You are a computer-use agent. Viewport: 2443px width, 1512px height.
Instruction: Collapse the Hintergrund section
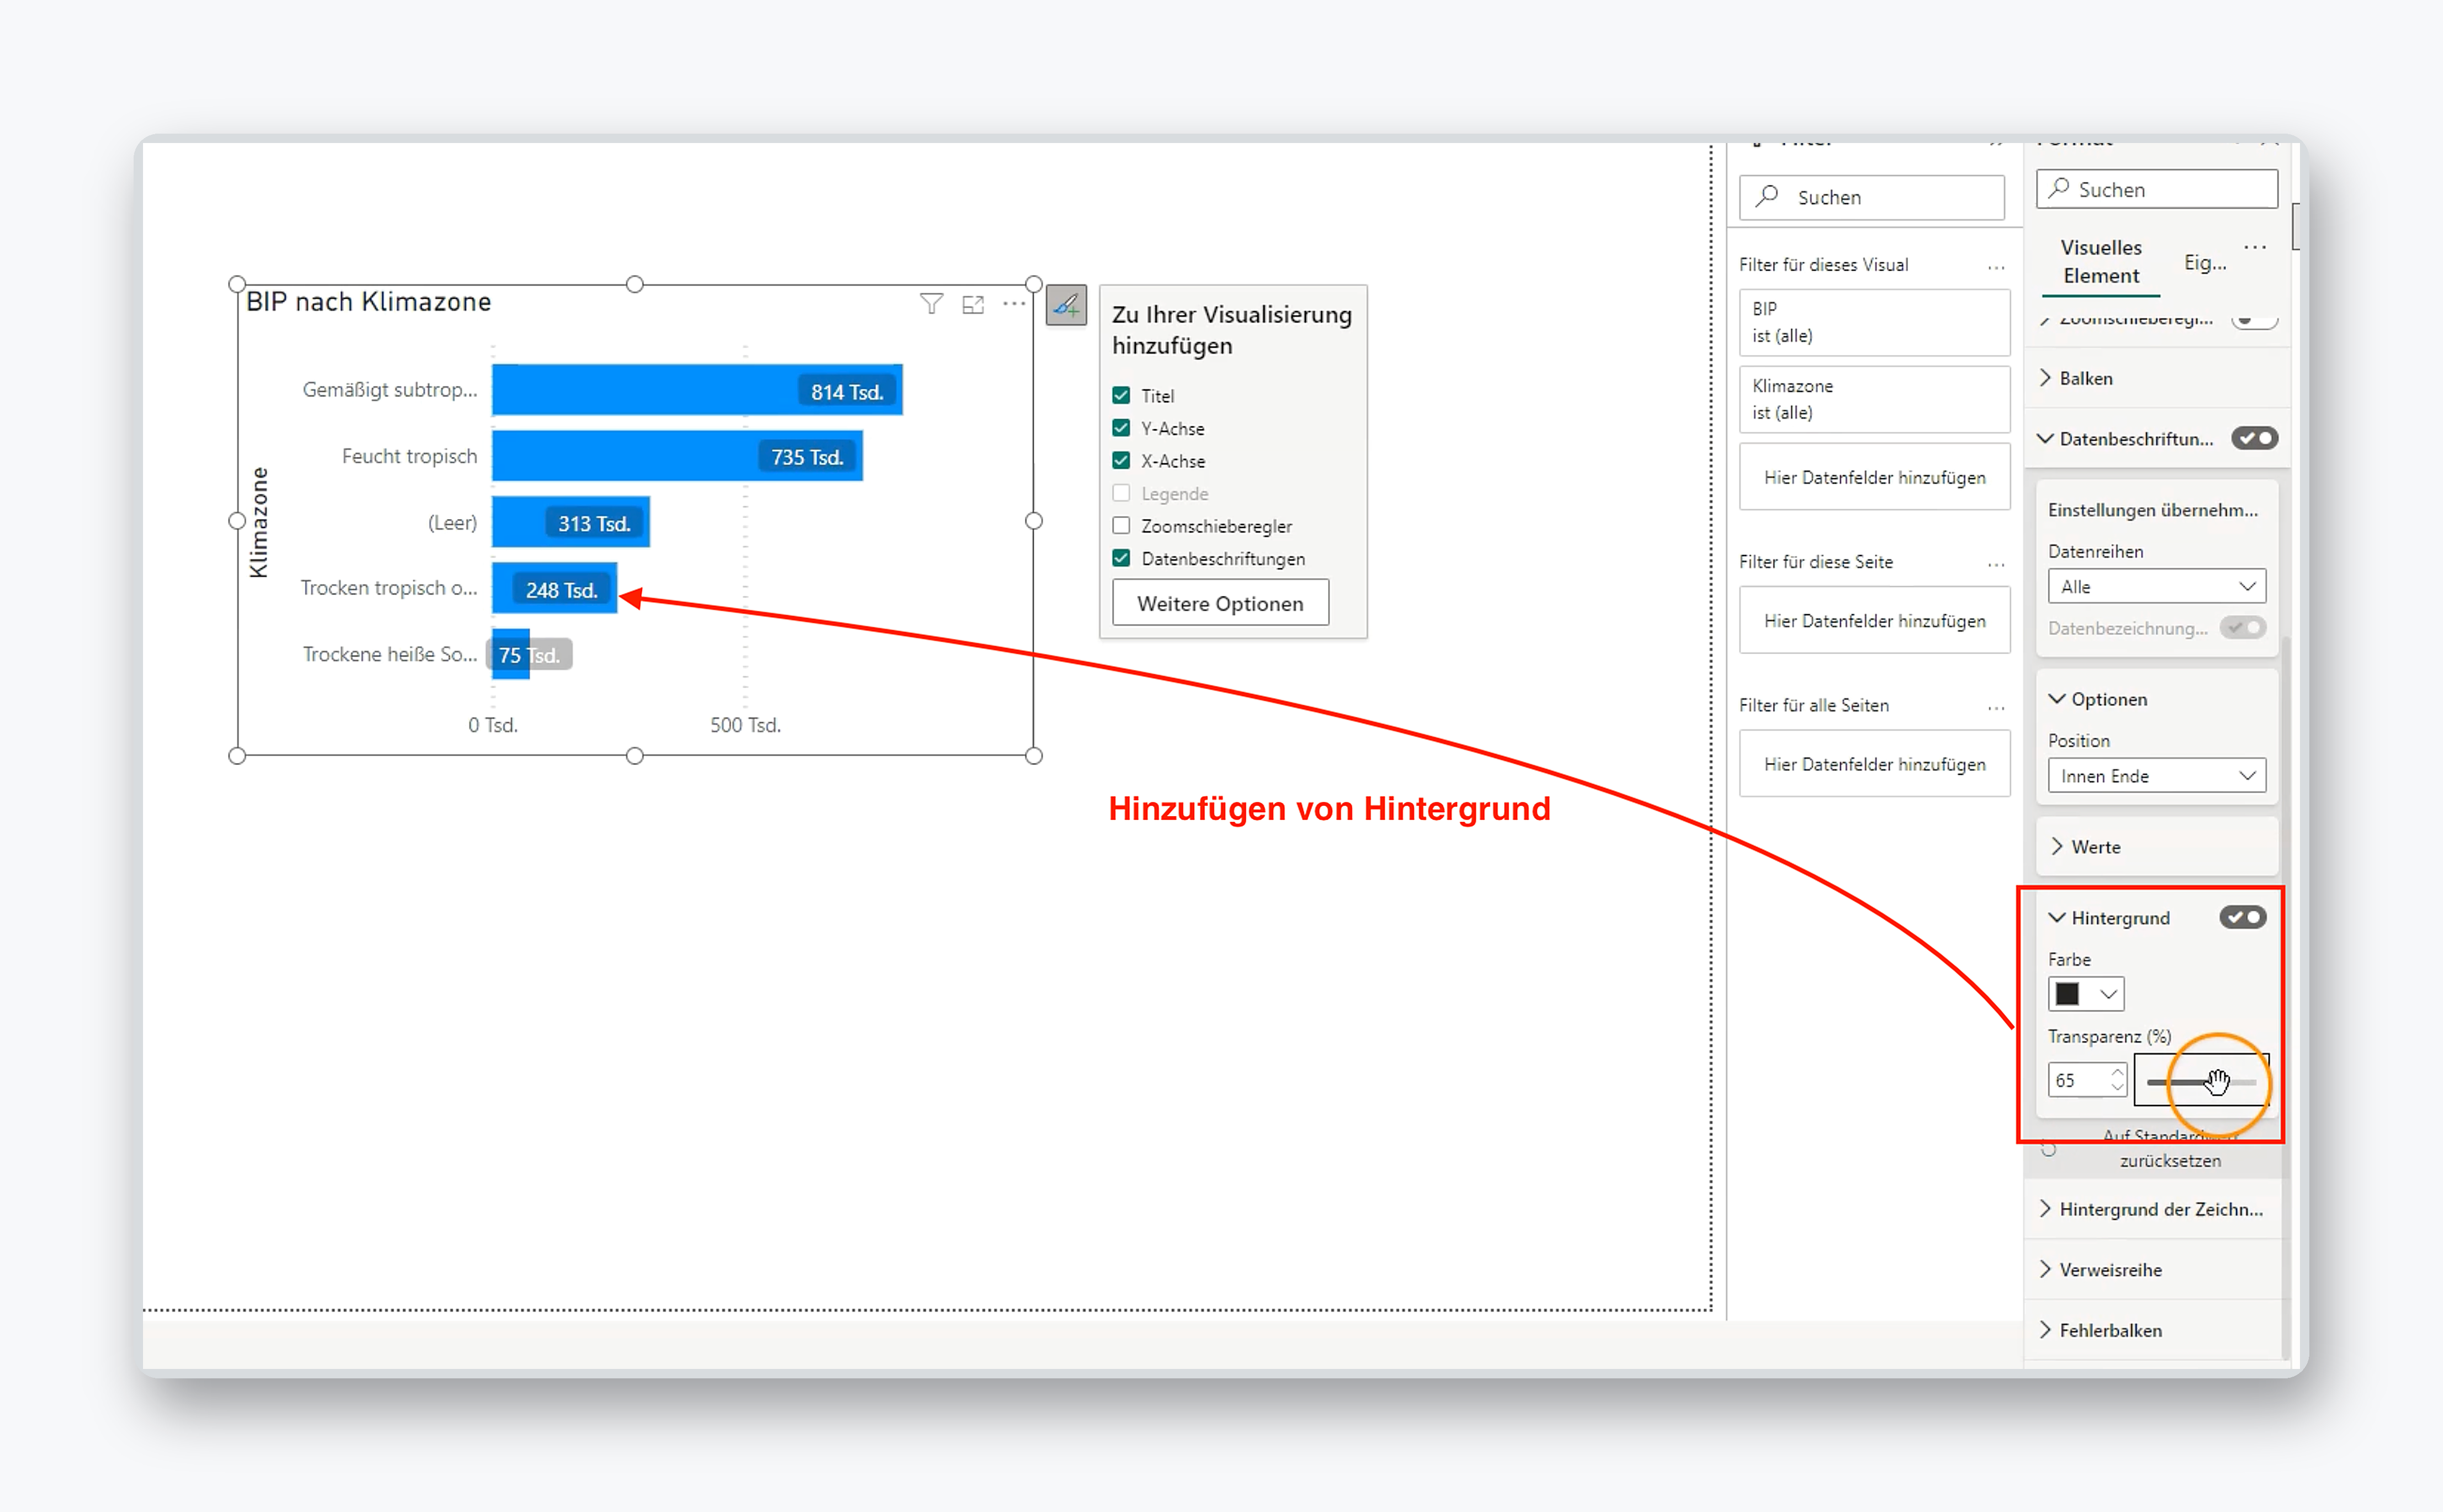(x=2057, y=917)
